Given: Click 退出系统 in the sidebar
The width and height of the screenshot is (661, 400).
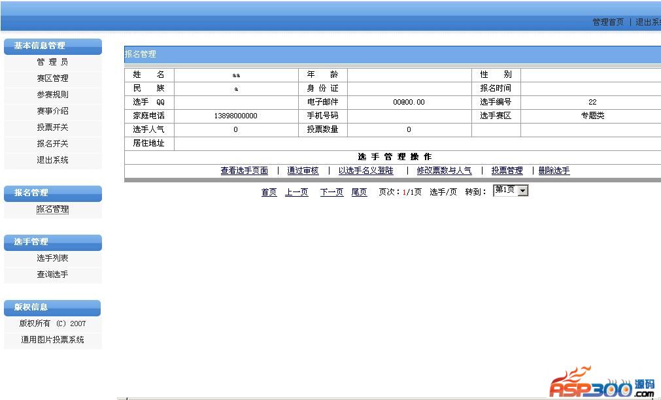Looking at the screenshot, I should click(x=52, y=160).
